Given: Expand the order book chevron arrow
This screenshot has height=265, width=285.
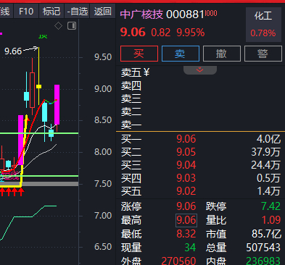Looking at the screenshot, I should coord(200,70).
